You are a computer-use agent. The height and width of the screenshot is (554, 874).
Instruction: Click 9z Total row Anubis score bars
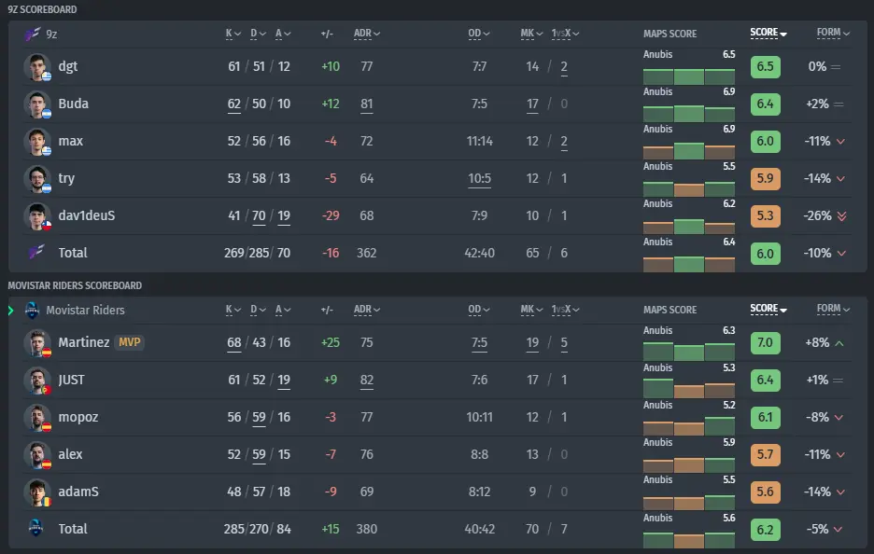pyautogui.click(x=689, y=264)
